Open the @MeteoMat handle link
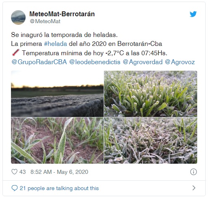 click(45, 21)
